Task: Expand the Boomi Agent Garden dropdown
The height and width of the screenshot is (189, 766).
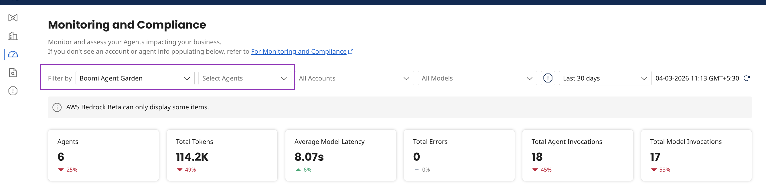Action: point(135,78)
